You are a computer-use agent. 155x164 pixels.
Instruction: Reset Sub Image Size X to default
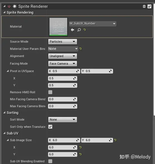pyautogui.click(x=80, y=147)
